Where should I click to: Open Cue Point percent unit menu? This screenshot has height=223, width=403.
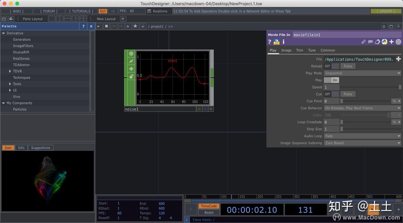tap(396, 101)
